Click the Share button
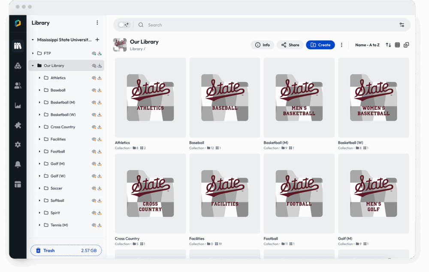The width and height of the screenshot is (429, 272). pos(290,45)
